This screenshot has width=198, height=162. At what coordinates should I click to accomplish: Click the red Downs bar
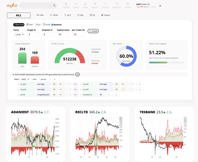point(35,60)
